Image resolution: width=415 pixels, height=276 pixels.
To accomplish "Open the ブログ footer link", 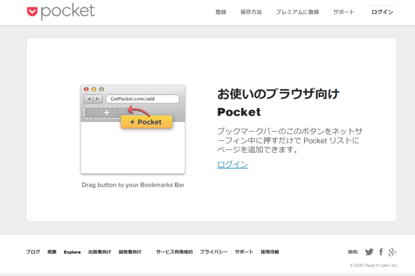I will point(33,252).
